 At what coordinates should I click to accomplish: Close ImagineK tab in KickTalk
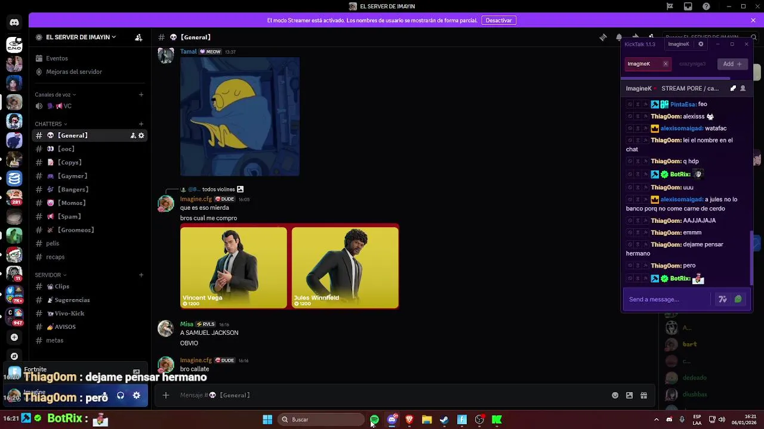[666, 64]
